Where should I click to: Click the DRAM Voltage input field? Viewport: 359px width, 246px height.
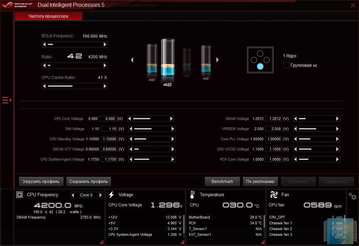click(x=273, y=119)
